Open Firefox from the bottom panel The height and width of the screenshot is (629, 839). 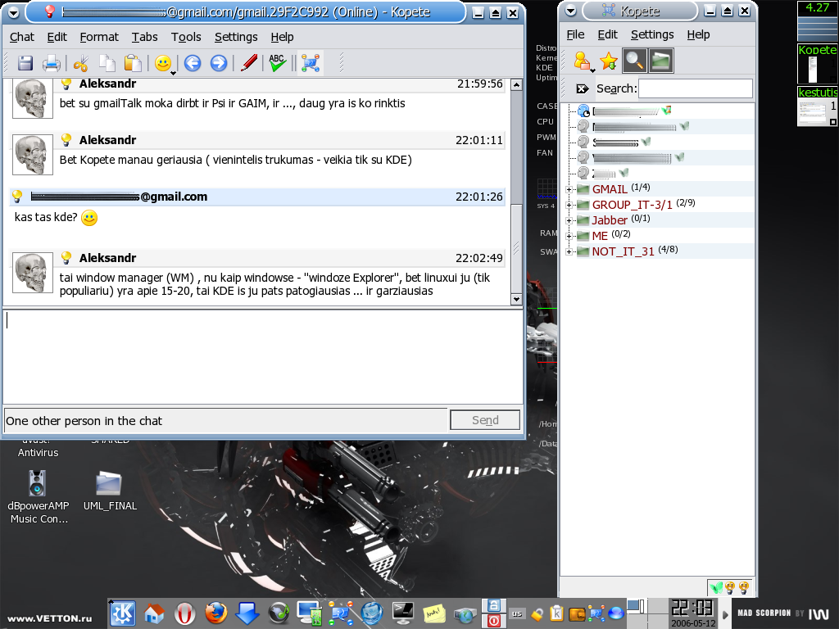pos(215,613)
